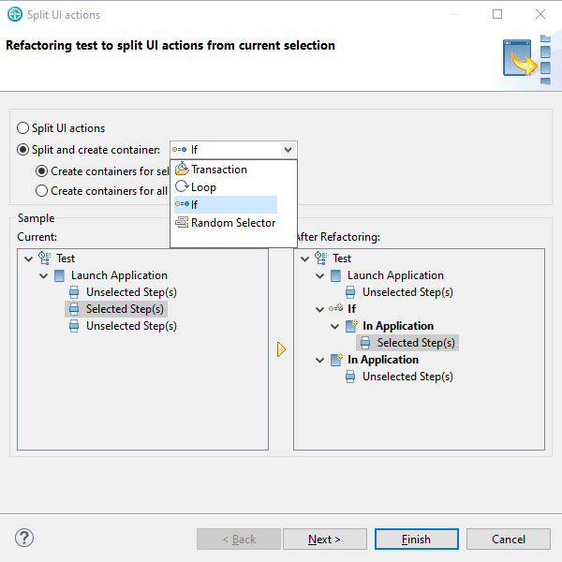562x562 pixels.
Task: Choose Create containers for selection radio option
Action: (x=41, y=171)
